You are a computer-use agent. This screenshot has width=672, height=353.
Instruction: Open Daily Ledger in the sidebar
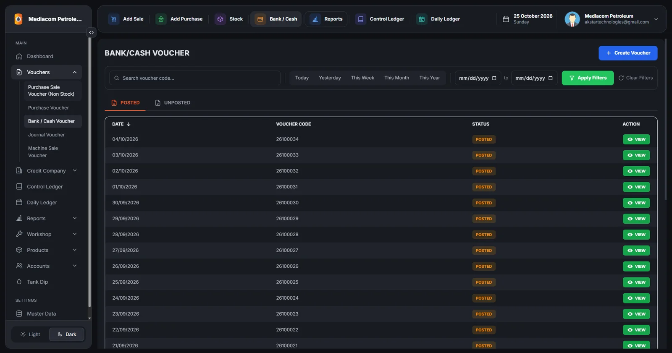pyautogui.click(x=46, y=202)
